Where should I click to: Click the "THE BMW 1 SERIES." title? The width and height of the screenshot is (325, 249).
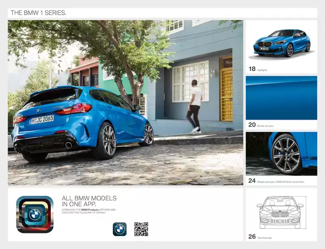pyautogui.click(x=38, y=13)
